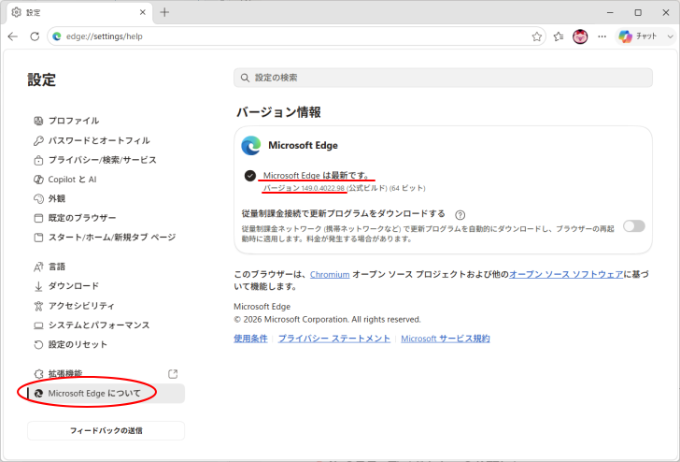Click the 外観 palette icon
680x462 pixels.
(x=38, y=199)
